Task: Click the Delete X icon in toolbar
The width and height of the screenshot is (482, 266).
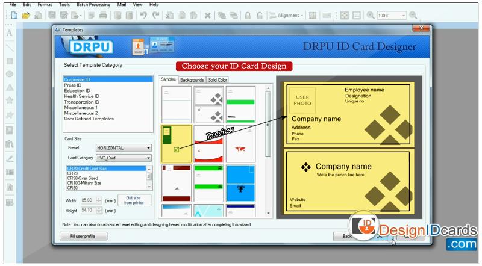Action: point(207,16)
